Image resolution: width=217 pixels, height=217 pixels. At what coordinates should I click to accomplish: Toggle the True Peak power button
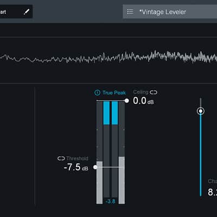[x=97, y=93]
